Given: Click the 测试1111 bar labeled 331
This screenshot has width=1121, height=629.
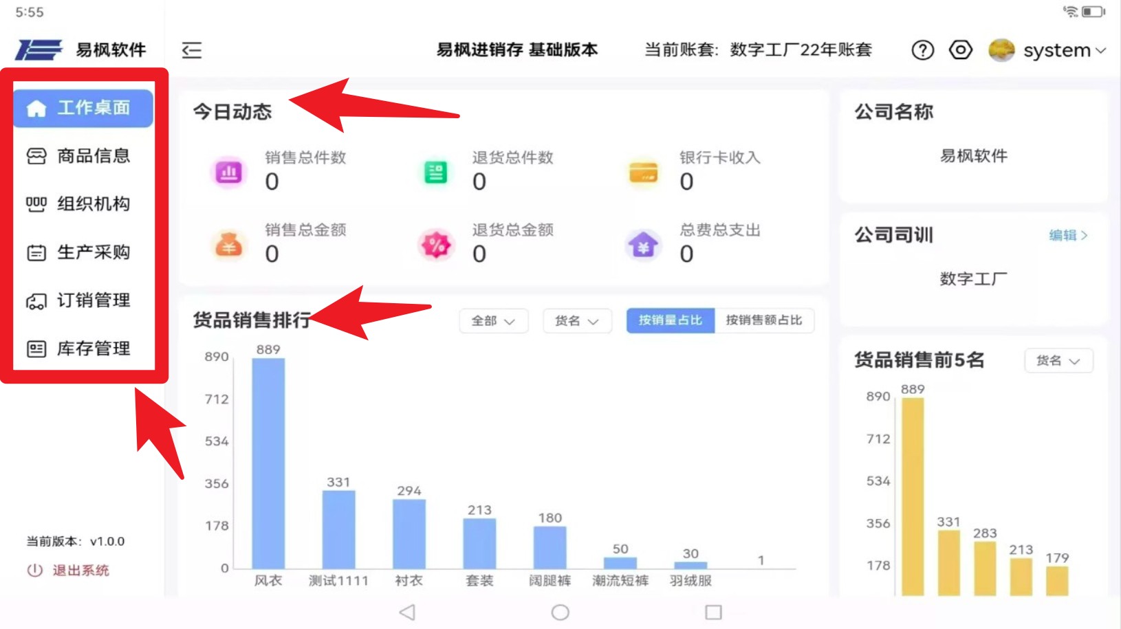Looking at the screenshot, I should [338, 529].
